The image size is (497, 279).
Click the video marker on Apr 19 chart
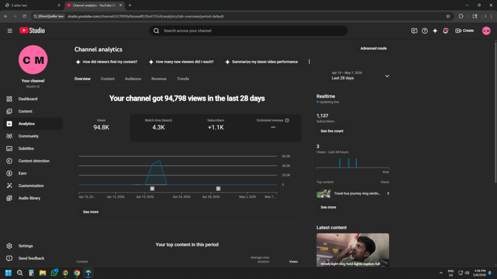pyautogui.click(x=152, y=188)
